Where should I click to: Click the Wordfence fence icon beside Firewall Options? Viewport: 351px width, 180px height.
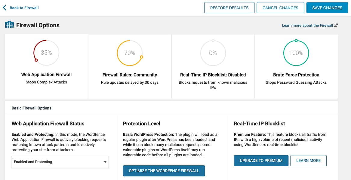(9, 25)
